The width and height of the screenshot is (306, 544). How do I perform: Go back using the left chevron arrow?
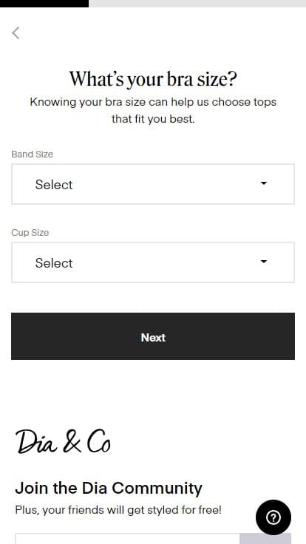pos(16,33)
